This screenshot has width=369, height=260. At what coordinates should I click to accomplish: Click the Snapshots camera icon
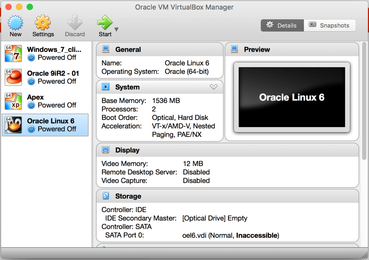point(312,24)
